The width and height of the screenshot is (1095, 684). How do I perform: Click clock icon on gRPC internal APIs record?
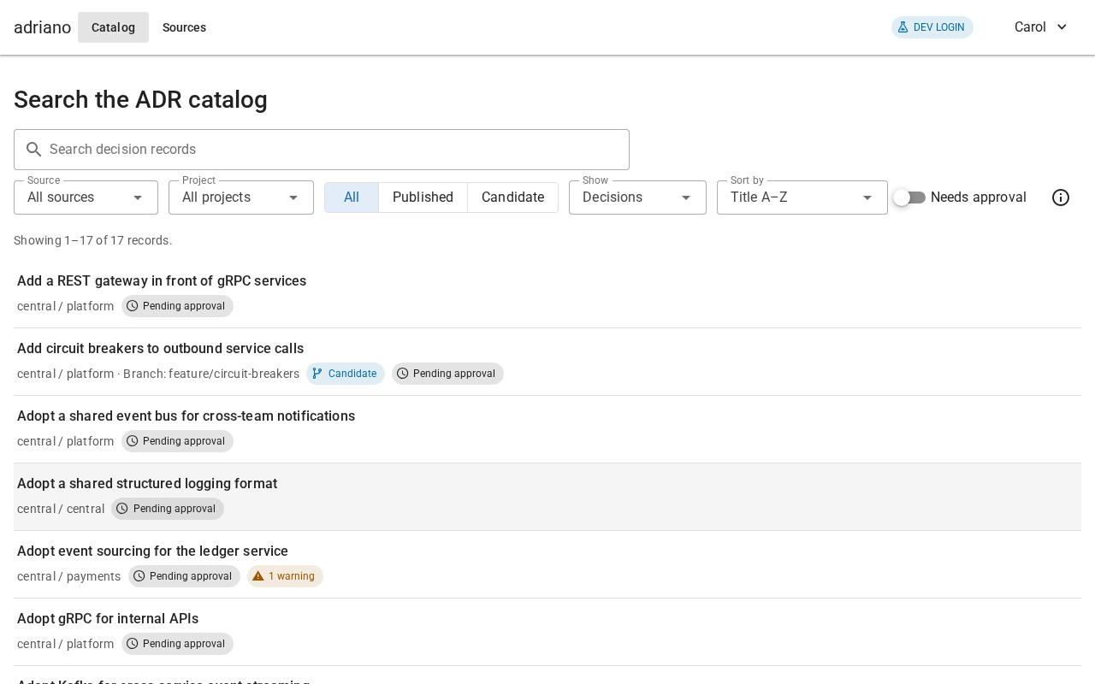[133, 644]
